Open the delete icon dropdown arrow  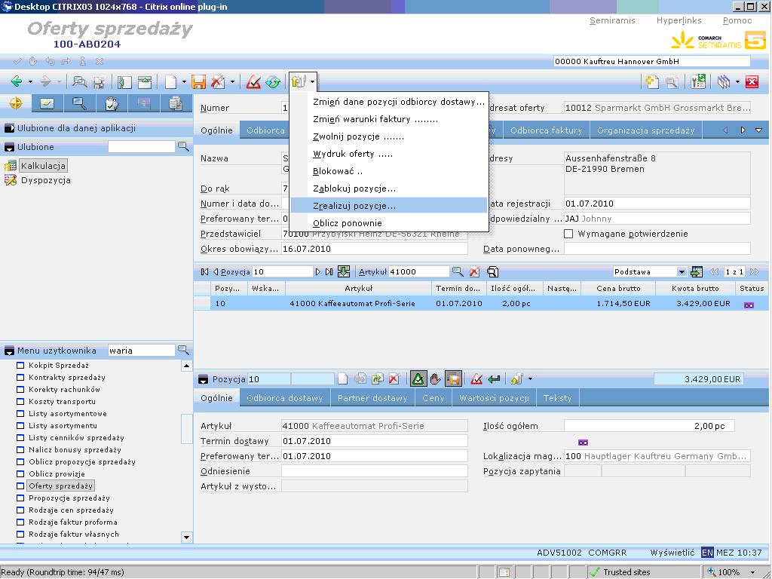232,81
